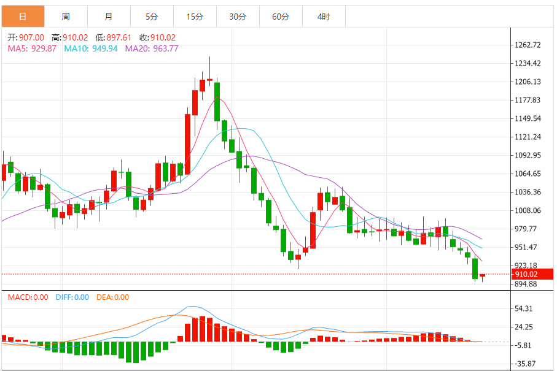Click the MA5: 929.87 indicator label
Screen dimensions: 557x371
[32, 48]
